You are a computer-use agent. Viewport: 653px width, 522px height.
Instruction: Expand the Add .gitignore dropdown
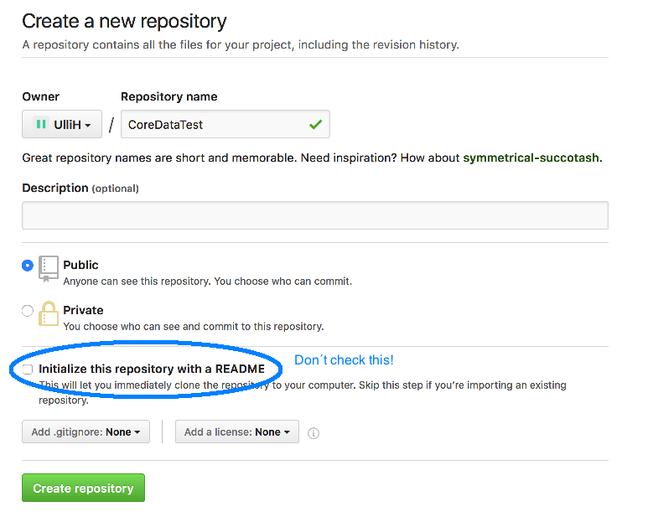click(86, 432)
